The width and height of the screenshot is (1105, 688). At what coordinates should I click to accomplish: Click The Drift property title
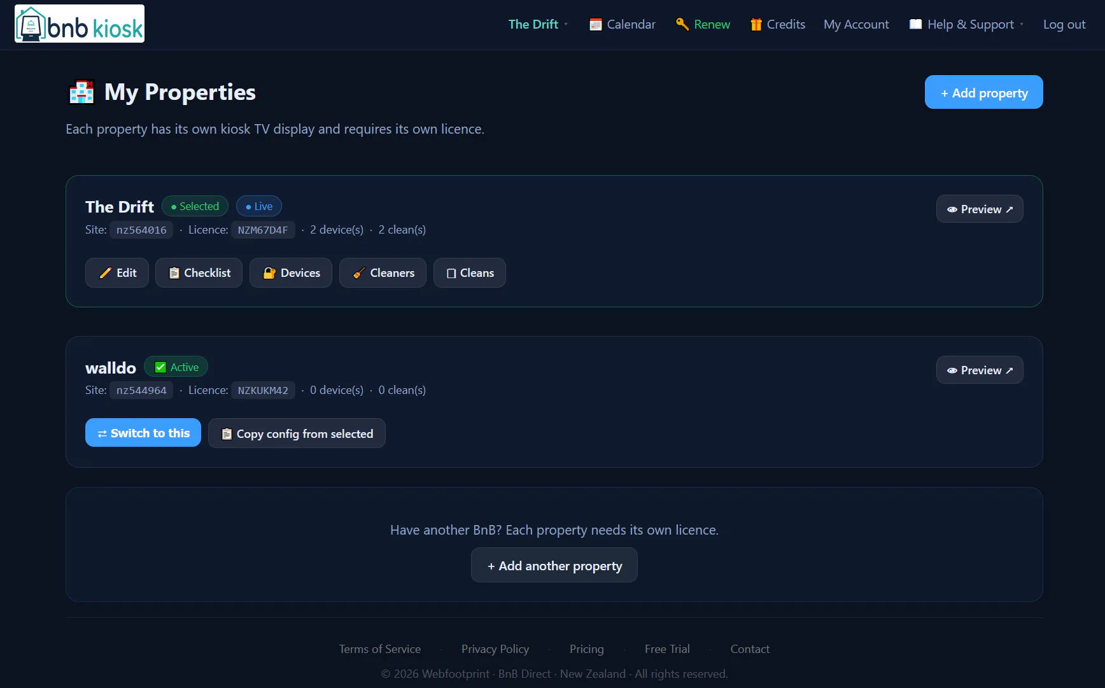click(120, 207)
